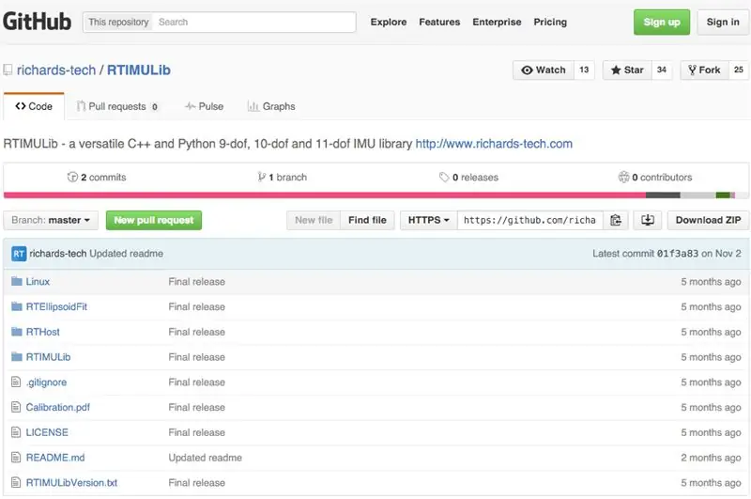The height and width of the screenshot is (499, 751).
Task: Click the pink language bar segment
Action: (x=325, y=195)
